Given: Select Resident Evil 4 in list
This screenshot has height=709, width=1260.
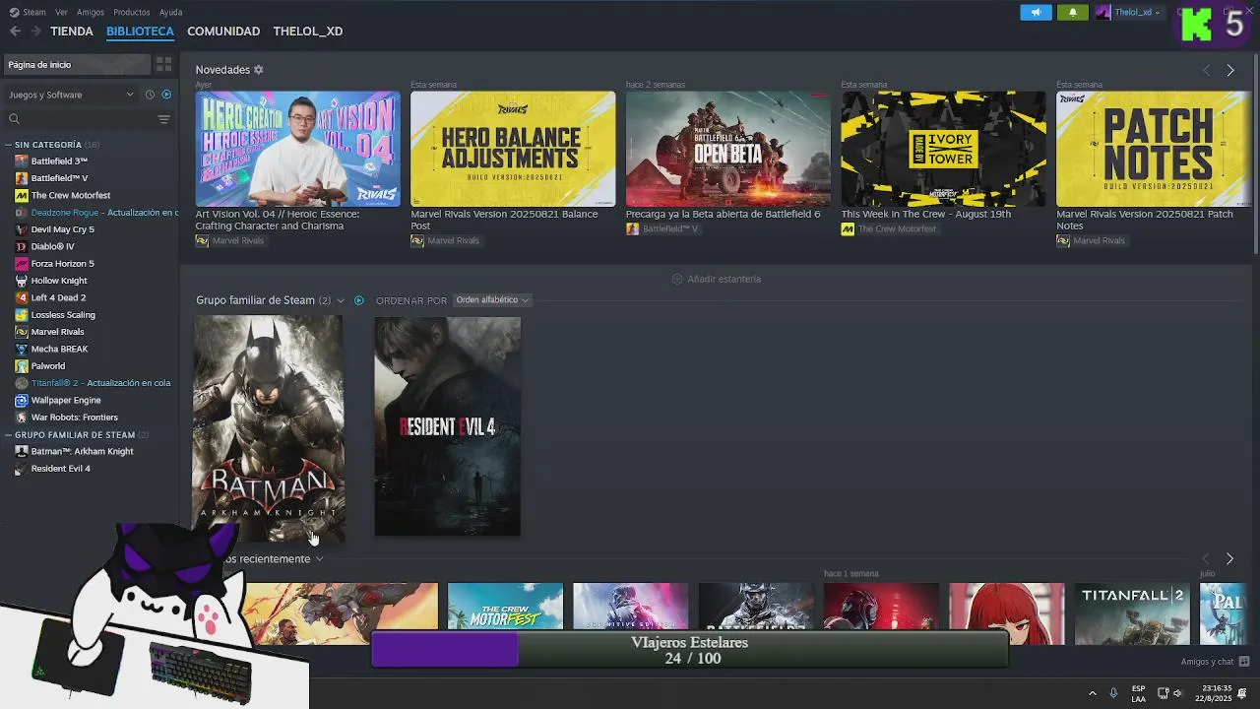Looking at the screenshot, I should 52,469.
